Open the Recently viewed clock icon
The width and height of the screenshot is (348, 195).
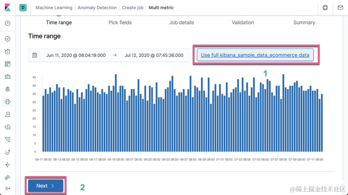pyautogui.click(x=8, y=23)
